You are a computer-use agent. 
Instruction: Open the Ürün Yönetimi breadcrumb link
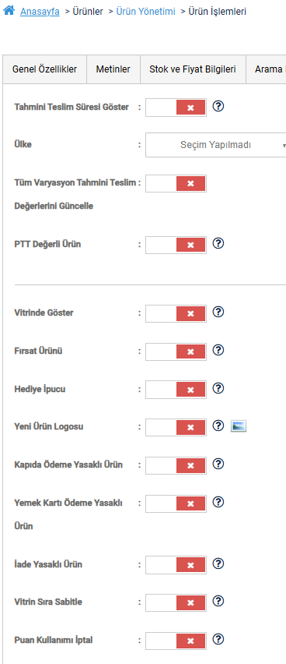pyautogui.click(x=145, y=12)
